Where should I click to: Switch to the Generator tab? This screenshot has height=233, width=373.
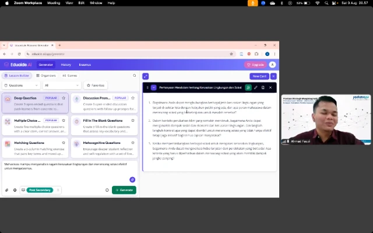(45, 65)
